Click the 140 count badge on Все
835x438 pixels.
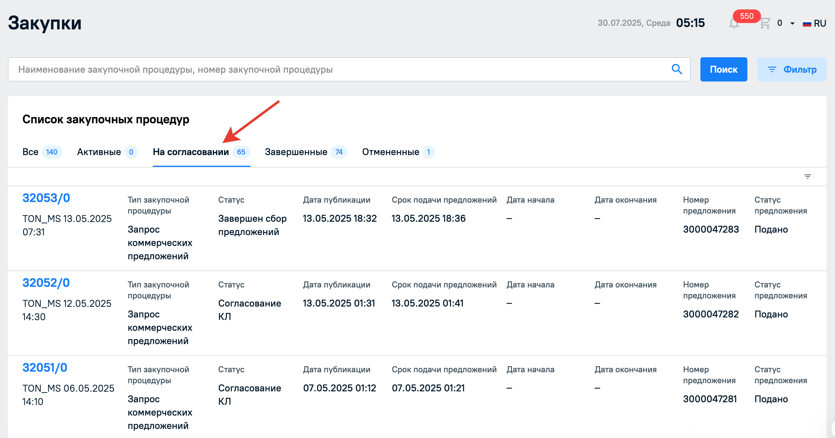[52, 152]
